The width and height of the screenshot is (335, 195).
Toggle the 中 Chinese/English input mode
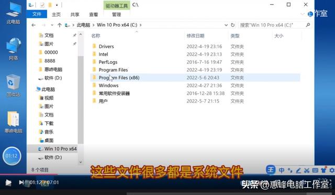click(282, 170)
